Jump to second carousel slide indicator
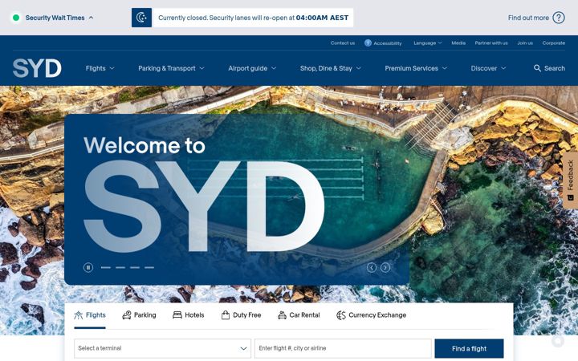Screen dimensions: 578x361 120,267
